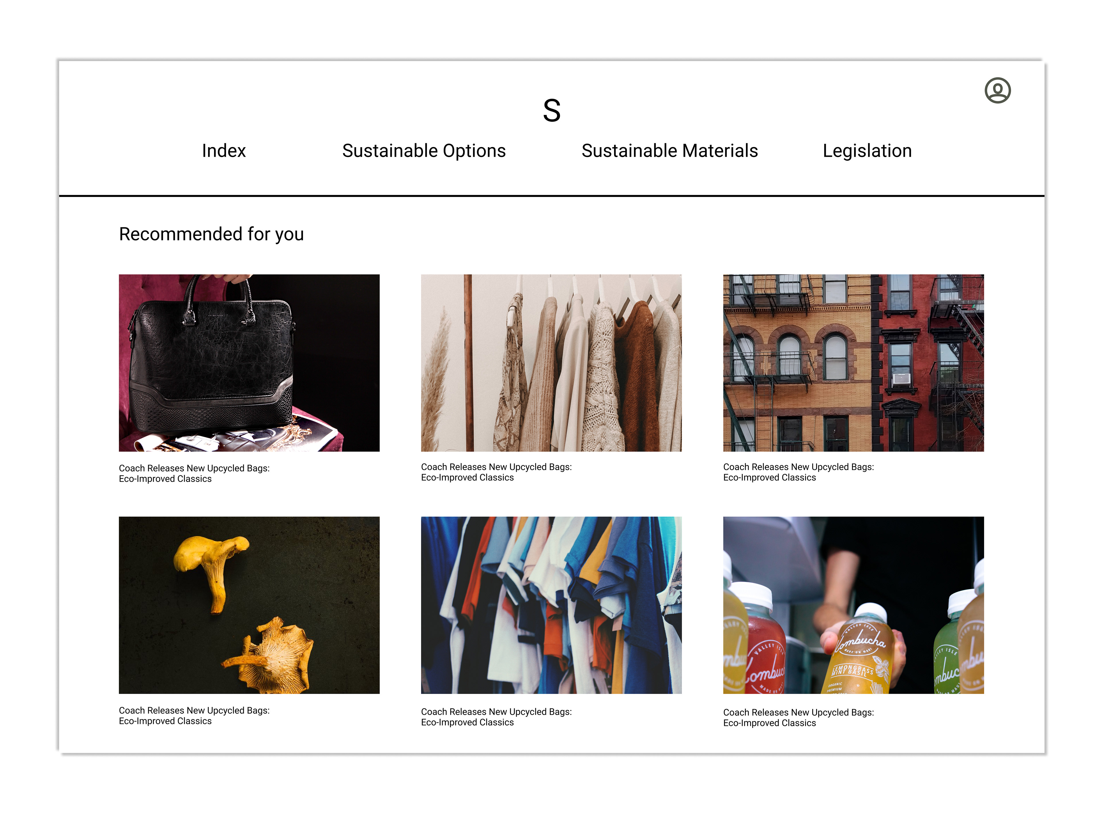Click article title under handbag image
This screenshot has width=1103, height=814.
(x=194, y=474)
